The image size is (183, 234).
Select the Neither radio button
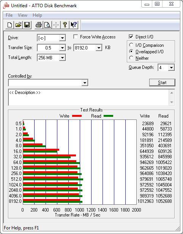(131, 58)
